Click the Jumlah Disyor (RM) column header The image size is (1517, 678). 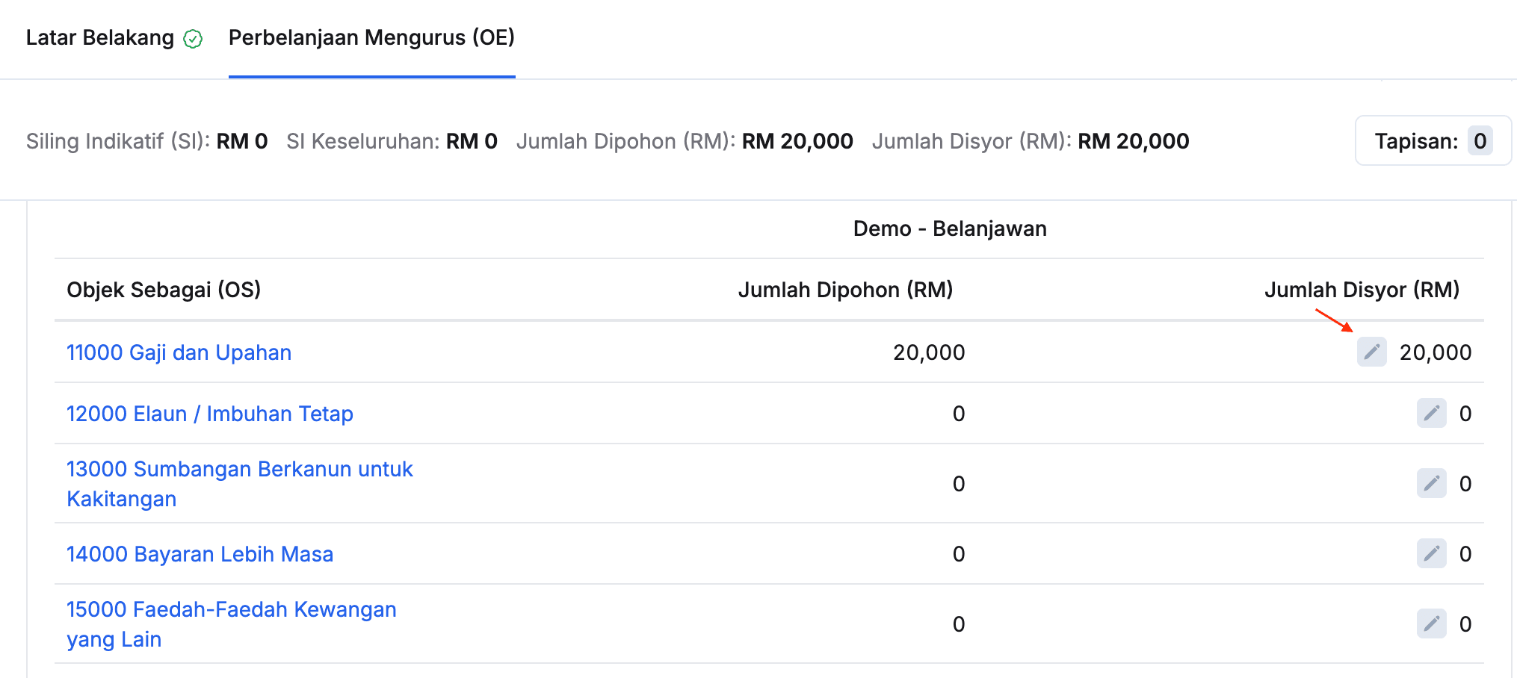(1362, 290)
